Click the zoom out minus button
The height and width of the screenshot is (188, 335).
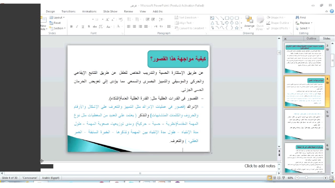coord(297,178)
